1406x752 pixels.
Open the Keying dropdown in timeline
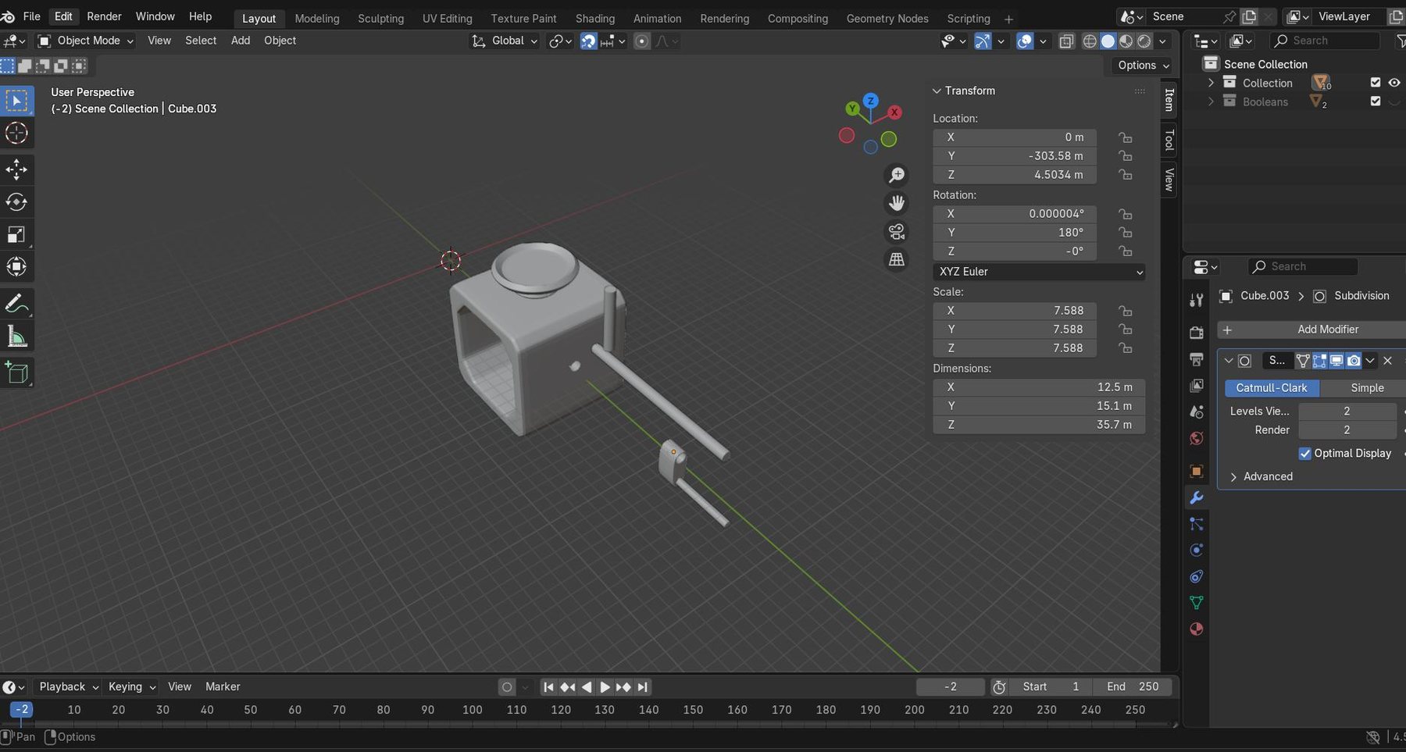132,687
